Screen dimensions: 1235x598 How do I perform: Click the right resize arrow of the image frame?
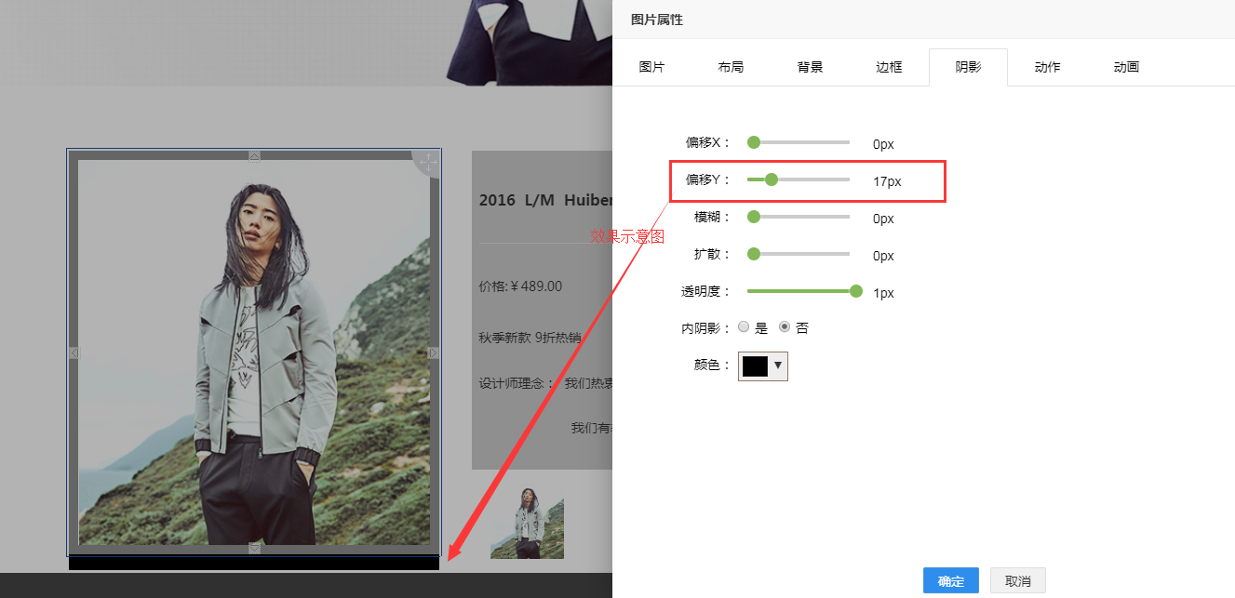click(434, 352)
